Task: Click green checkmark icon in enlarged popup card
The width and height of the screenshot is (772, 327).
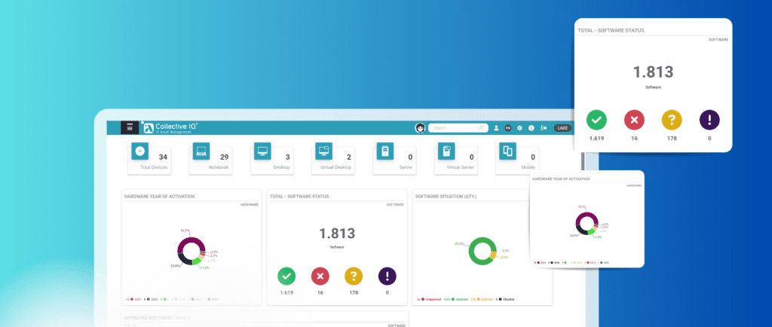Action: click(x=596, y=120)
